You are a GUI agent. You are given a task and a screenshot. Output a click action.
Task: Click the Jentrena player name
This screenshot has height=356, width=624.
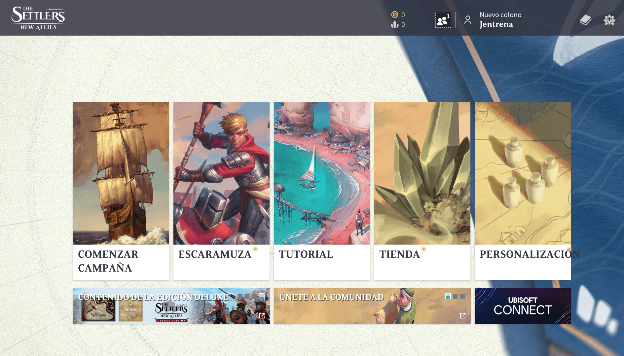(x=496, y=24)
